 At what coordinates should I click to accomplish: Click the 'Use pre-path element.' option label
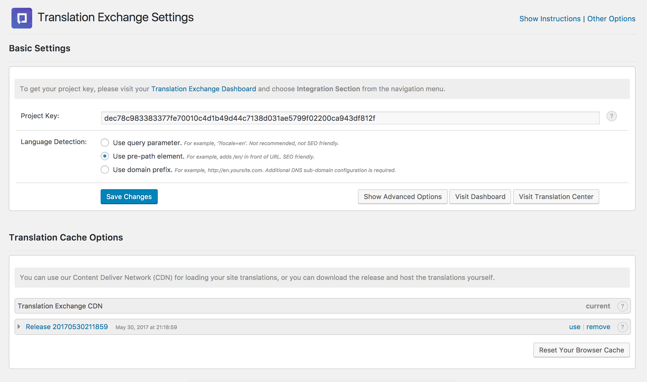149,156
